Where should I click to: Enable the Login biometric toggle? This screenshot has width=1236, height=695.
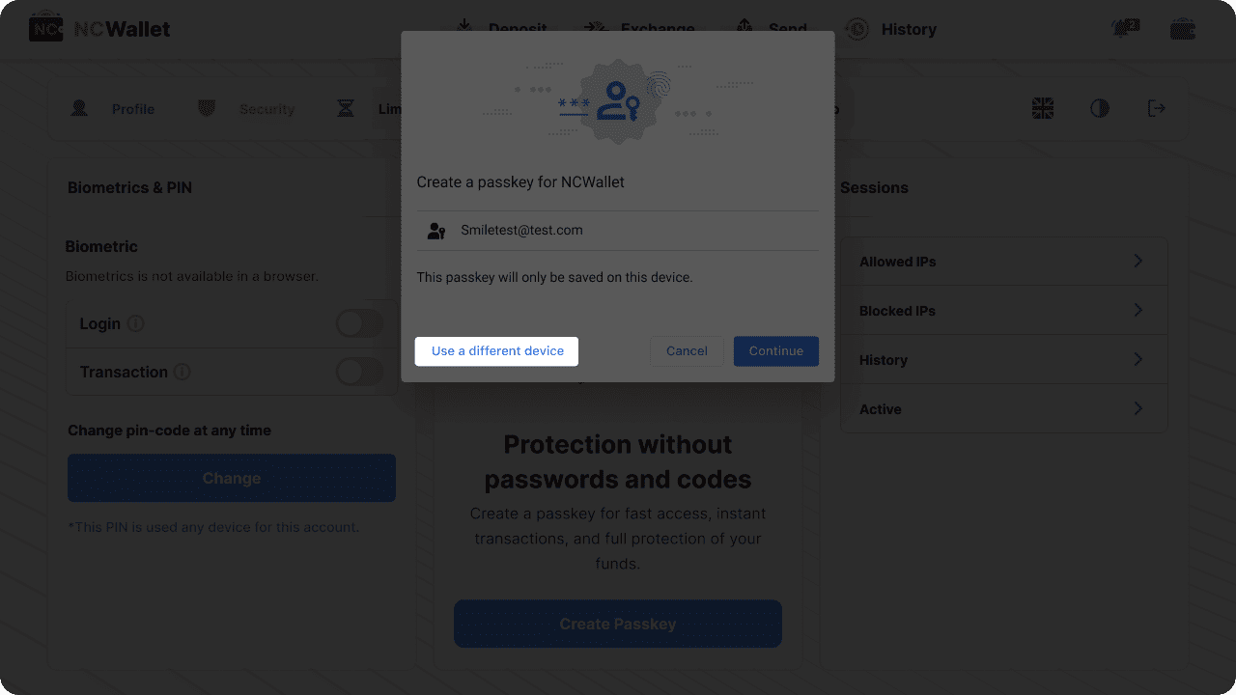(x=359, y=323)
